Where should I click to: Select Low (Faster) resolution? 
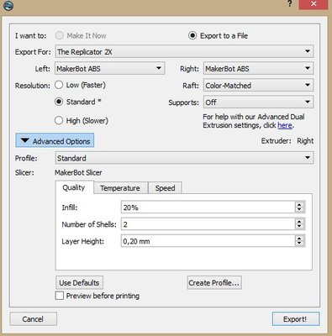pos(59,85)
